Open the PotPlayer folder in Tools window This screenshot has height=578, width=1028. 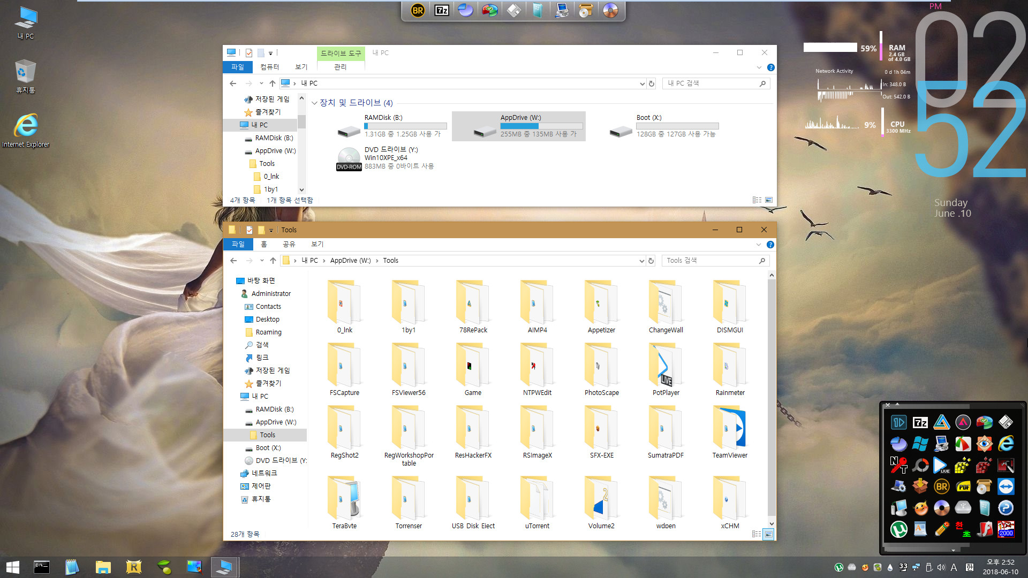click(666, 369)
